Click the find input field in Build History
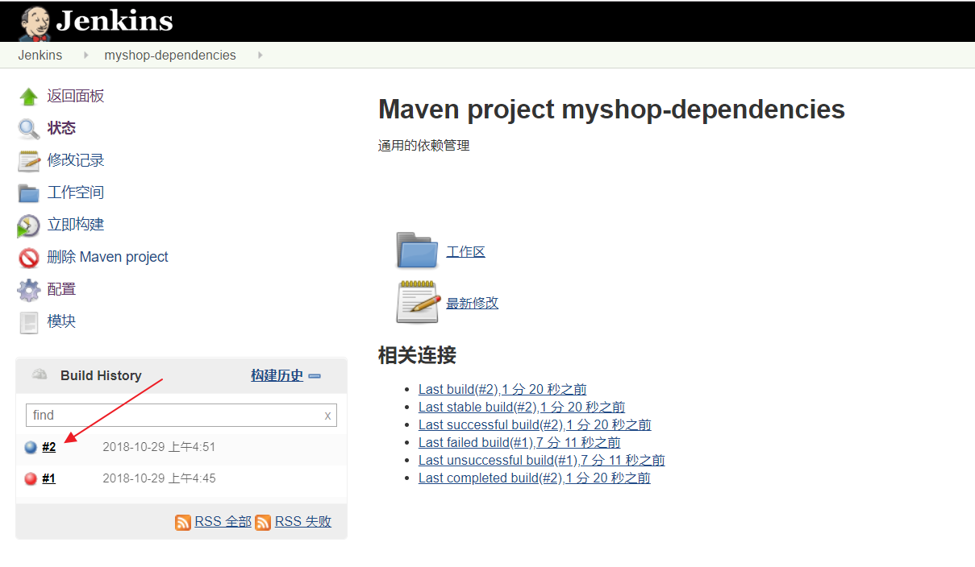This screenshot has width=975, height=567. 174,416
